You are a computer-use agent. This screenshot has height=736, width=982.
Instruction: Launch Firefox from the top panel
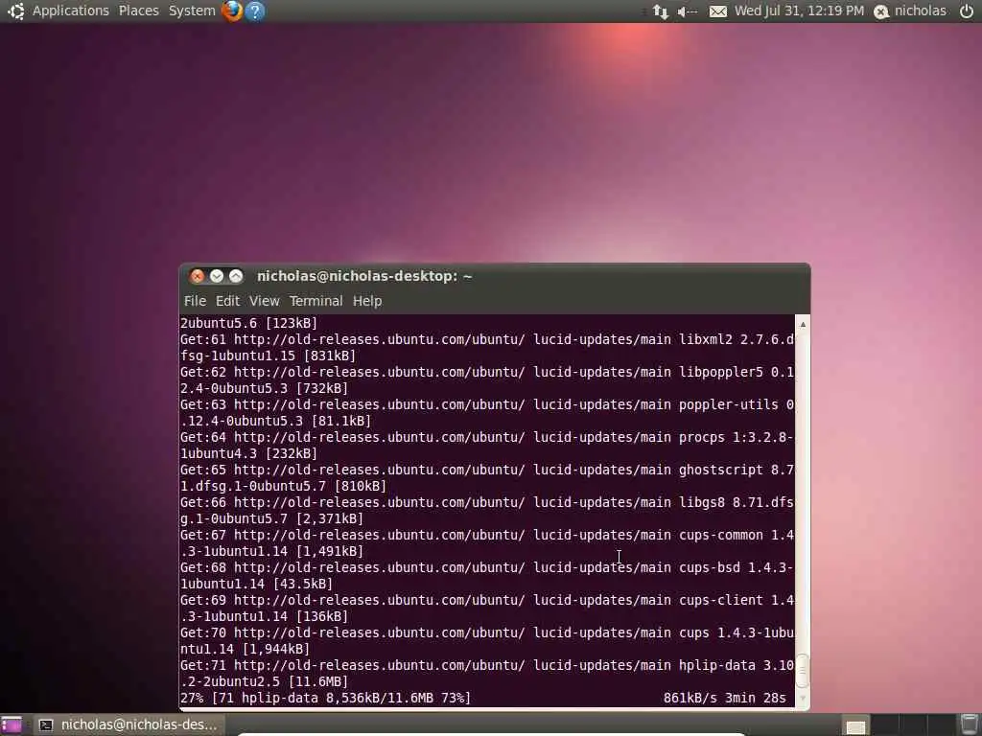pyautogui.click(x=232, y=11)
